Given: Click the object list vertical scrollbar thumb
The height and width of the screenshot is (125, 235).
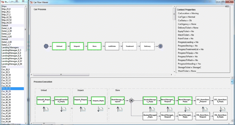Looking at the screenshot, I should [25, 29].
